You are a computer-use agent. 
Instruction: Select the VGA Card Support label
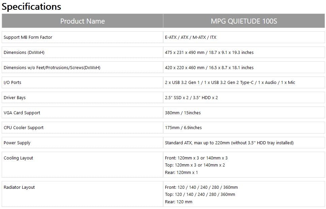pyautogui.click(x=22, y=113)
